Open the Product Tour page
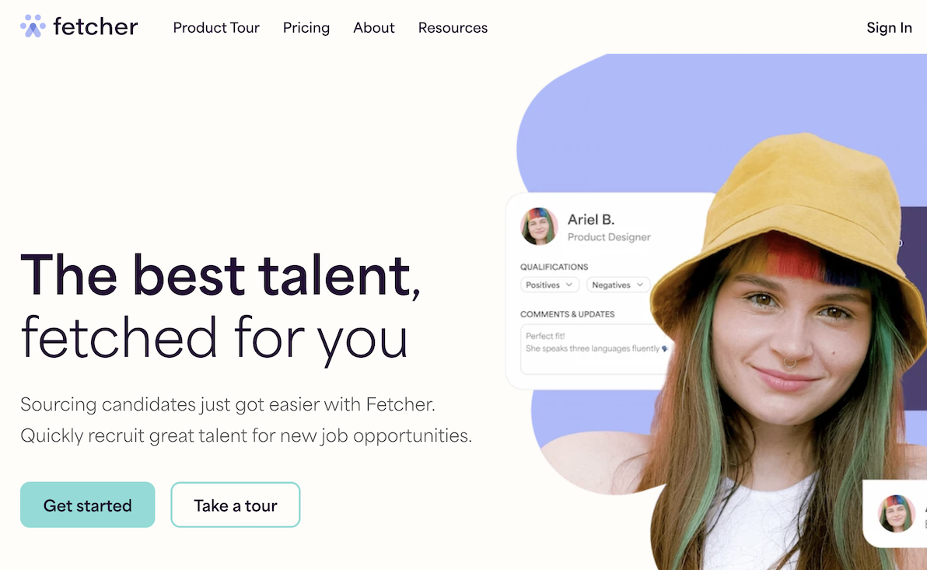Viewport: 927px width, 570px height. (216, 28)
